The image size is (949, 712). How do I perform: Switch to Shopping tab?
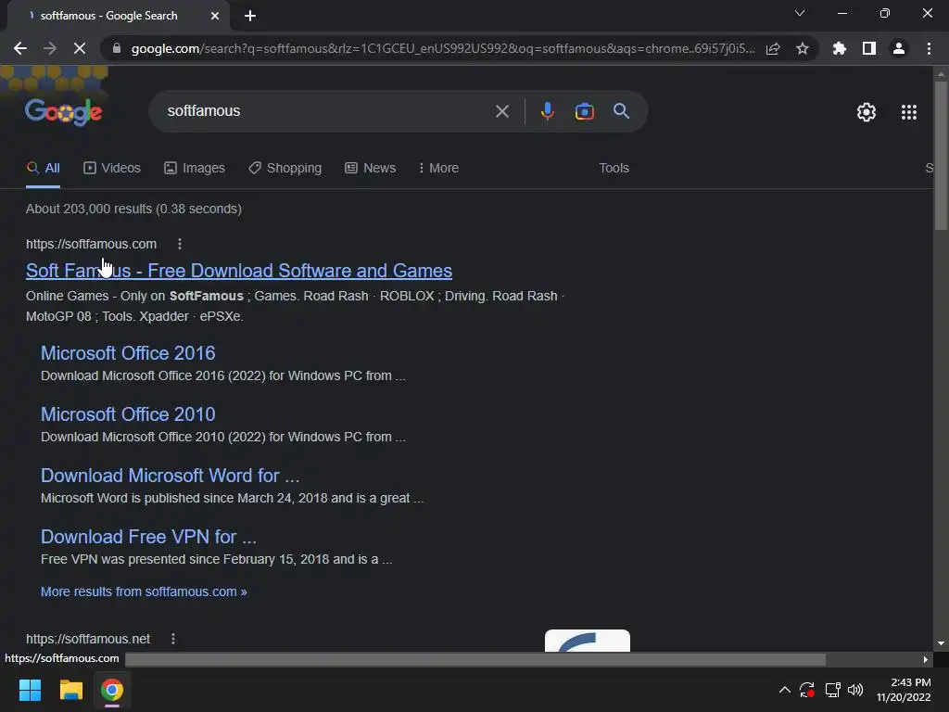[x=285, y=169]
